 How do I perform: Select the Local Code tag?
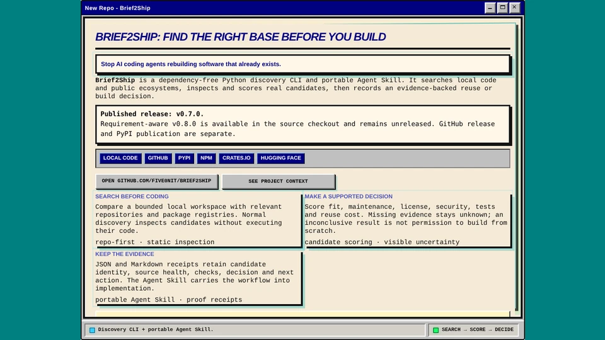(120, 158)
